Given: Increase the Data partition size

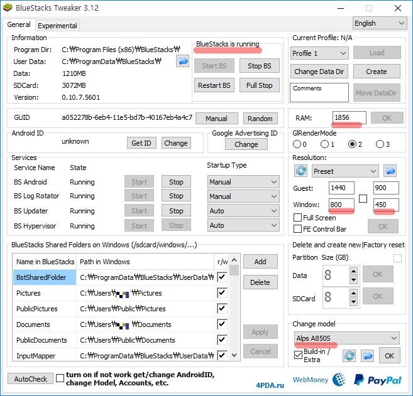Looking at the screenshot, I should [x=353, y=271].
